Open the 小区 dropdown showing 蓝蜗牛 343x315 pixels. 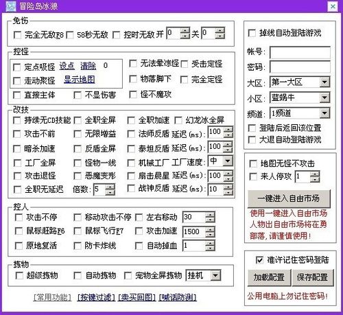pos(300,97)
